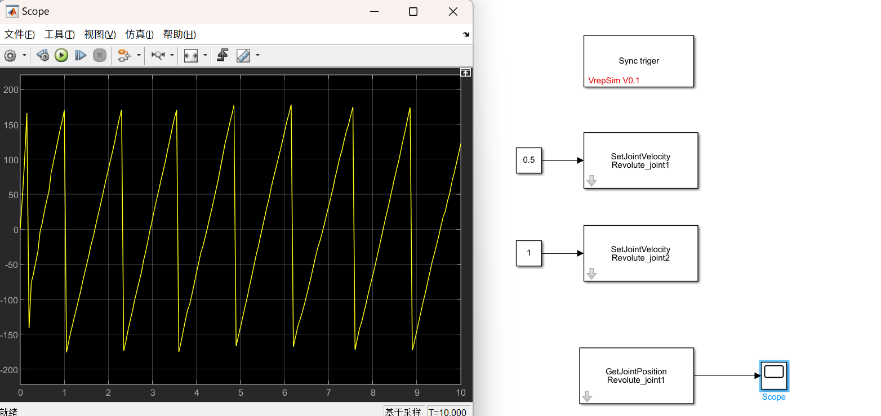Select the Scope block icon

point(774,375)
